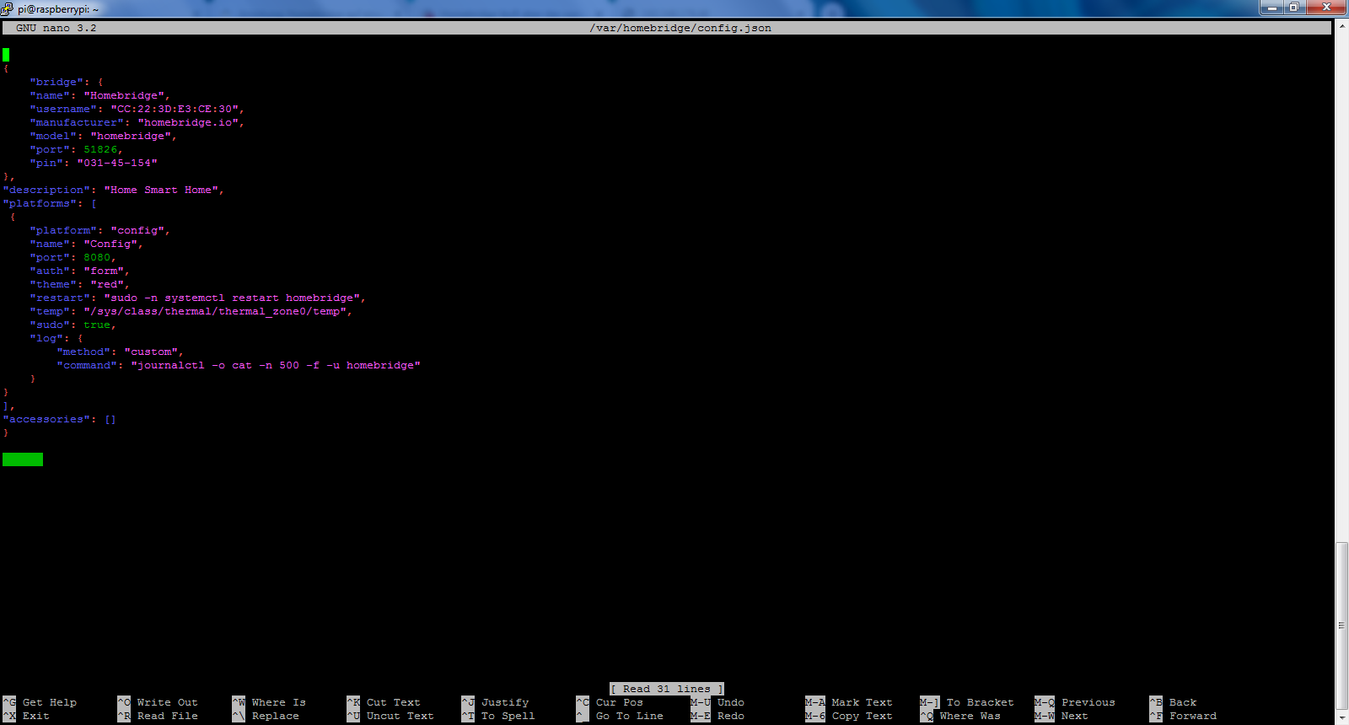Click the Where Is shortcut label

[x=279, y=702]
